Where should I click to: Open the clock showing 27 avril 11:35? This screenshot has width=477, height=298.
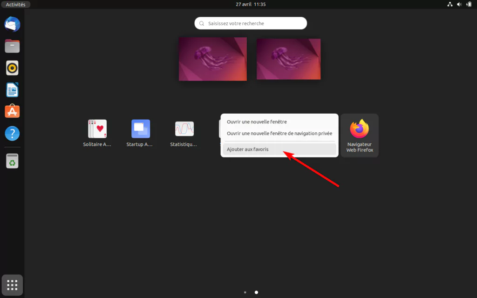coord(251,4)
